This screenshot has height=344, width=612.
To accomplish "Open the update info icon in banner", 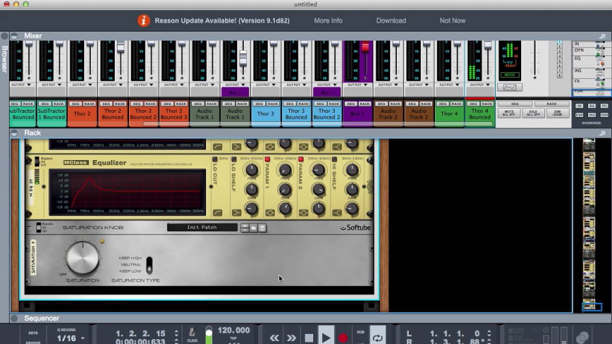I will 143,21.
